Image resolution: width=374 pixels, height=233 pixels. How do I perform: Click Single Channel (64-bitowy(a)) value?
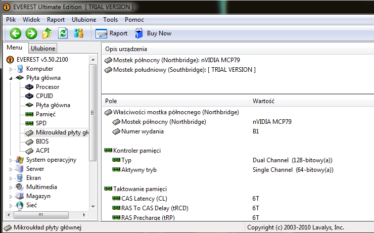(x=293, y=170)
